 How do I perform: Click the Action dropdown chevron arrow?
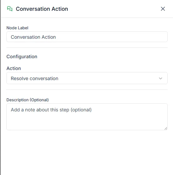(161, 78)
